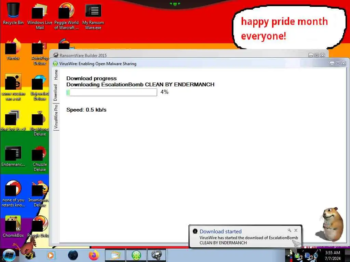Viewport: 350px width, 262px height.
Task: Open media player from taskbar
Action: (51, 255)
